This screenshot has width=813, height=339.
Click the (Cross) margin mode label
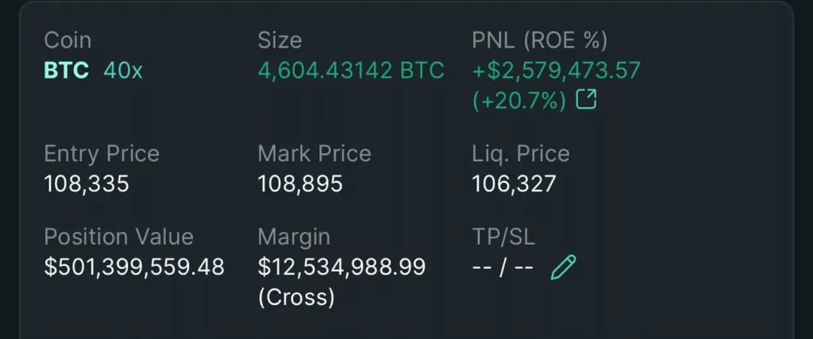coord(296,298)
